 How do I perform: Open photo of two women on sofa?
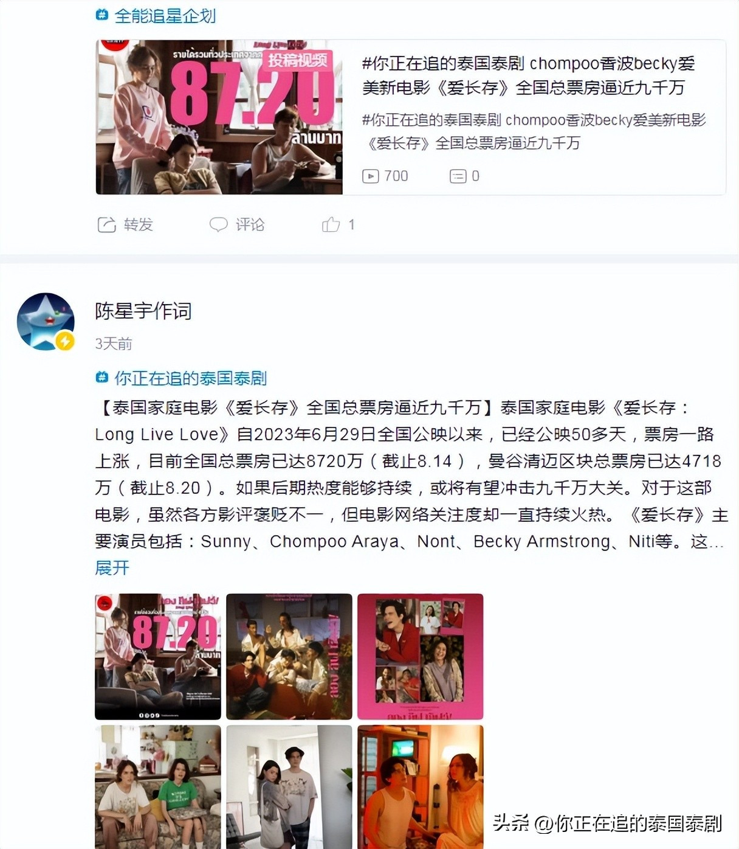(158, 787)
